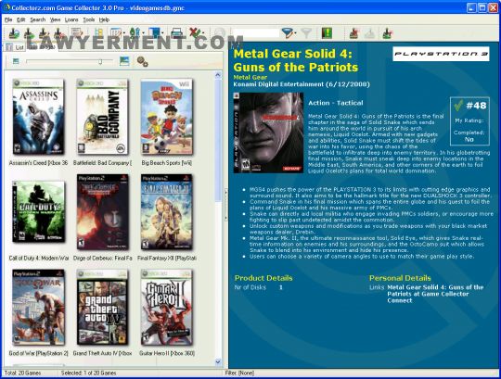Open the Tools menu
501x379 pixels.
click(88, 19)
